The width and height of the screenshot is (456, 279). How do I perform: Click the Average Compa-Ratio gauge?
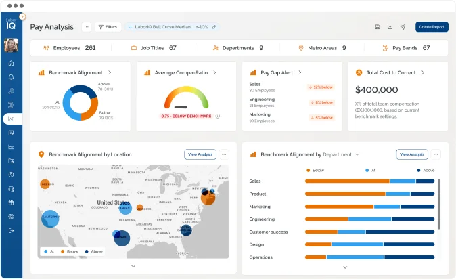[186, 98]
